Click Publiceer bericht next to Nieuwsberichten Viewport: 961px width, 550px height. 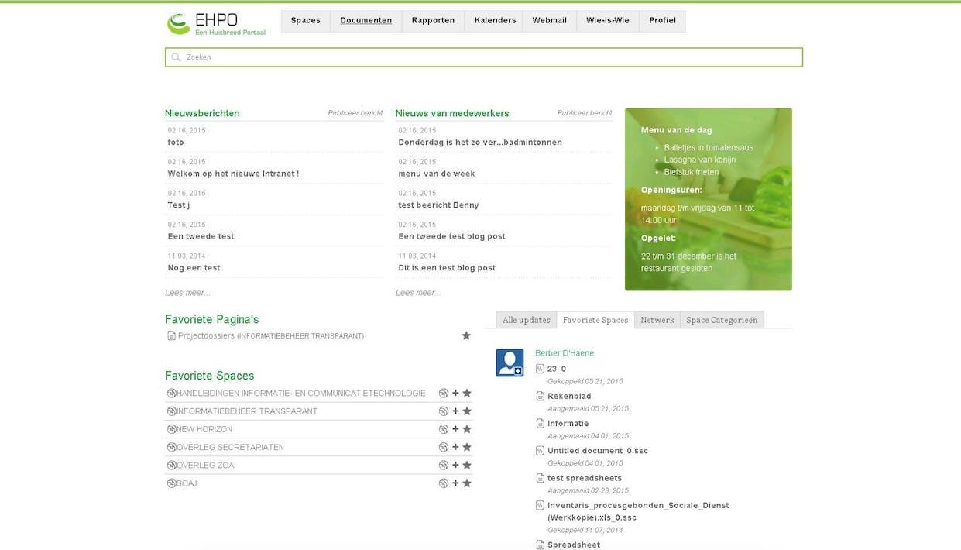[x=355, y=113]
